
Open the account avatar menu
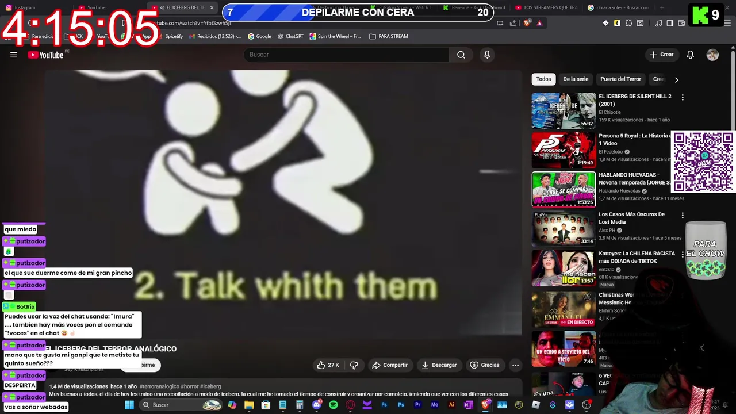point(712,55)
